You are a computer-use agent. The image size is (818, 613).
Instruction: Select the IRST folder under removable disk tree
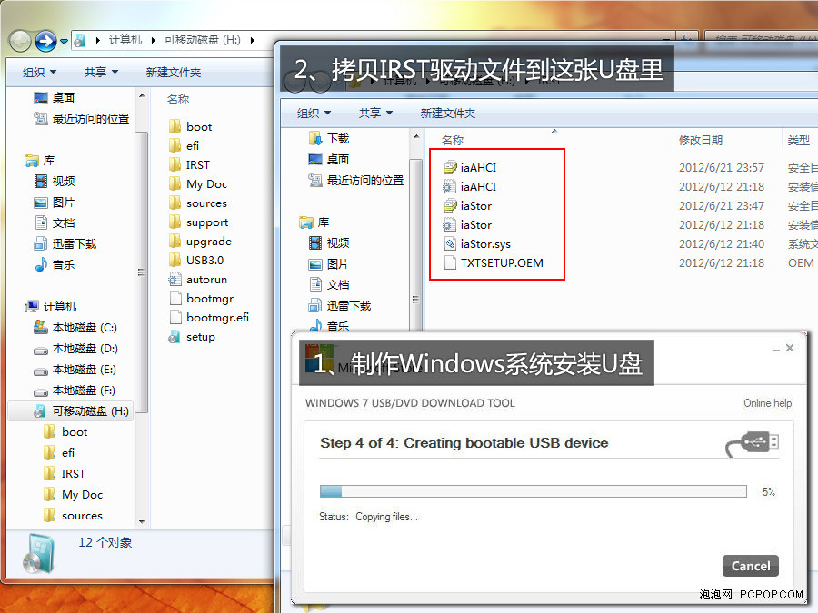[73, 473]
